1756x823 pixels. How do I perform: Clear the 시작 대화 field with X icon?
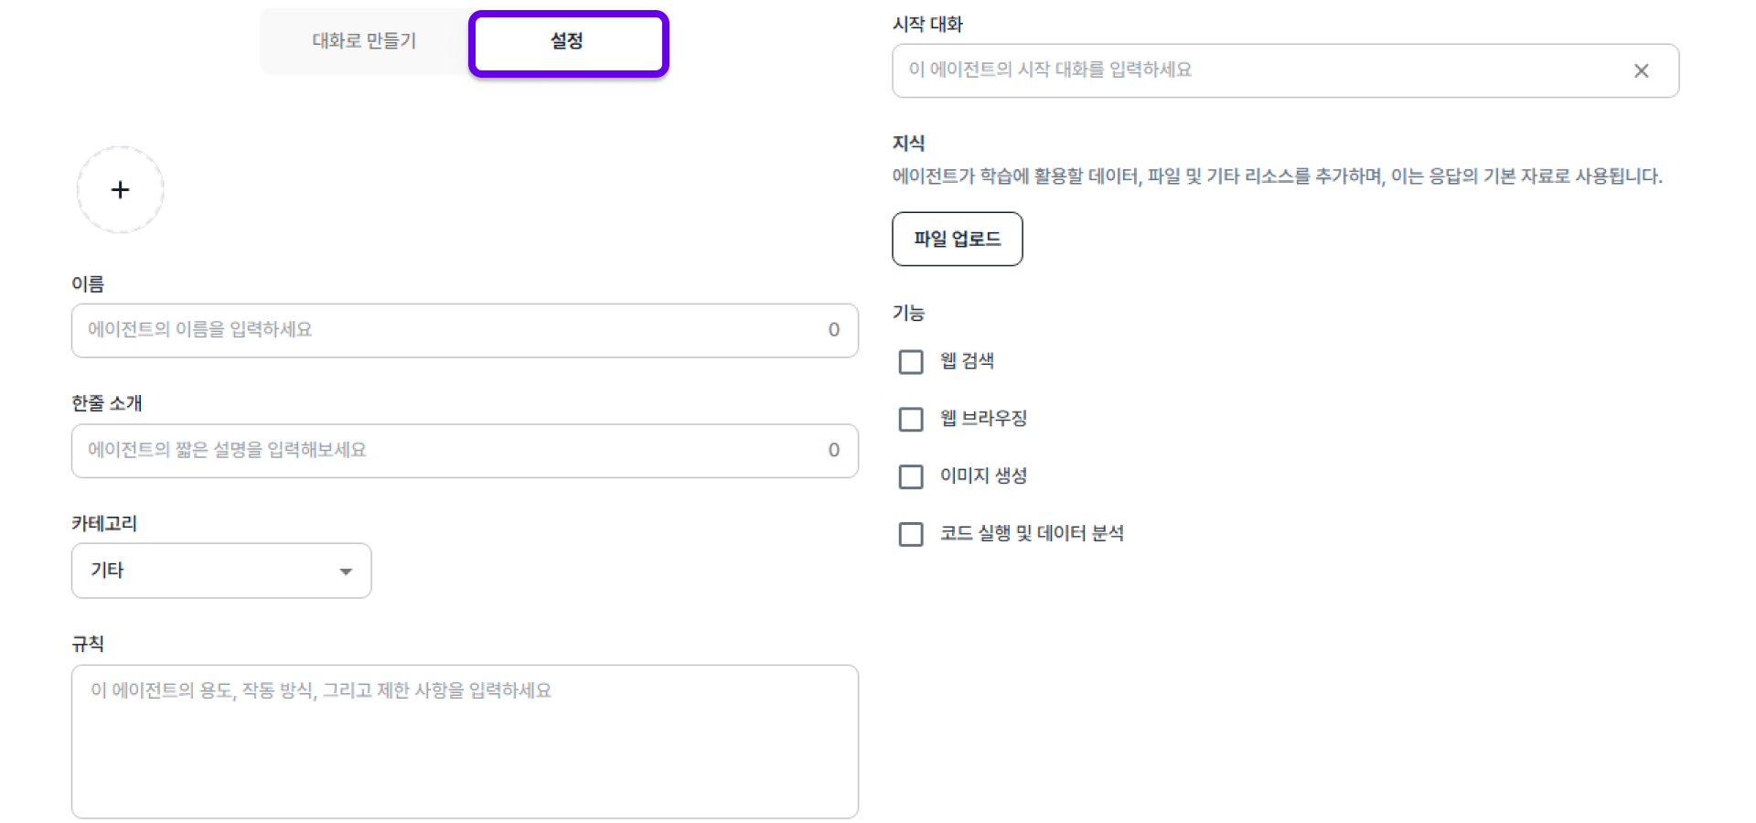1641,70
